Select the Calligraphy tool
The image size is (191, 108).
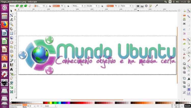[x=11, y=65]
